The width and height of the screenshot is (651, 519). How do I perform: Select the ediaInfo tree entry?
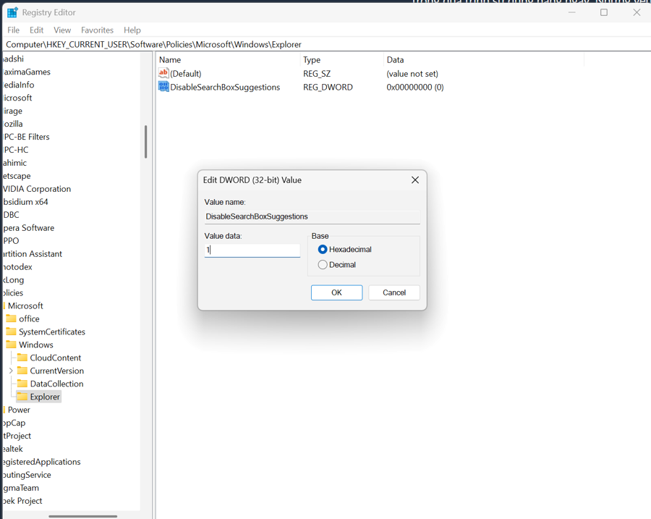19,85
